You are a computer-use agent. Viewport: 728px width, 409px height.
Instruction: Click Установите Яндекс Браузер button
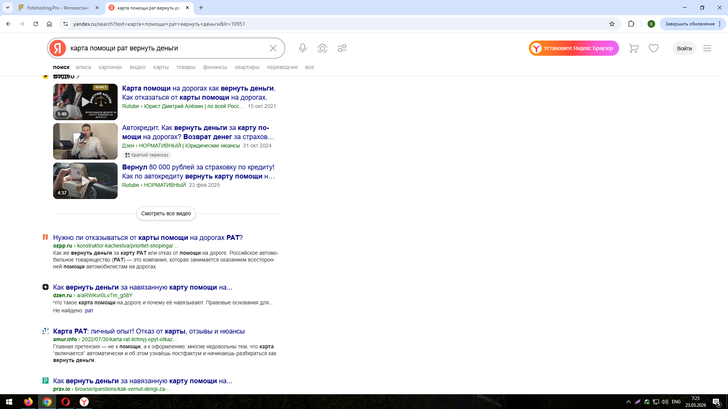[x=574, y=48]
